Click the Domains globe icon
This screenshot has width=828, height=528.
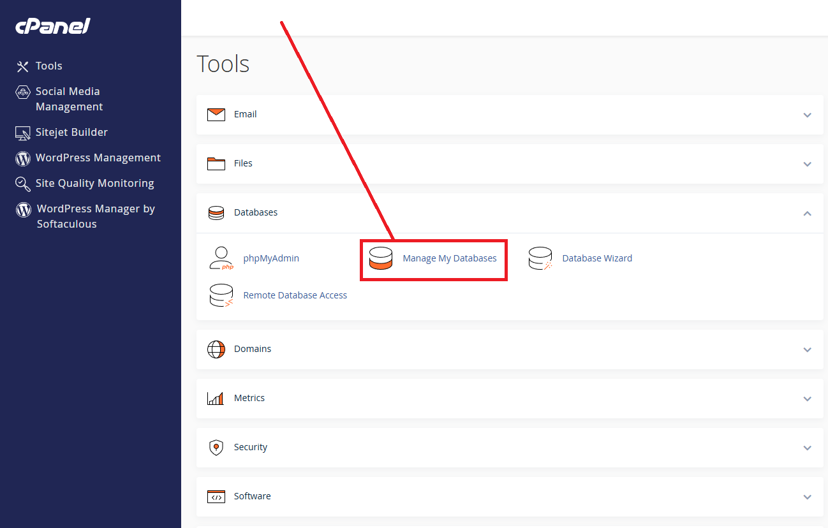(216, 349)
